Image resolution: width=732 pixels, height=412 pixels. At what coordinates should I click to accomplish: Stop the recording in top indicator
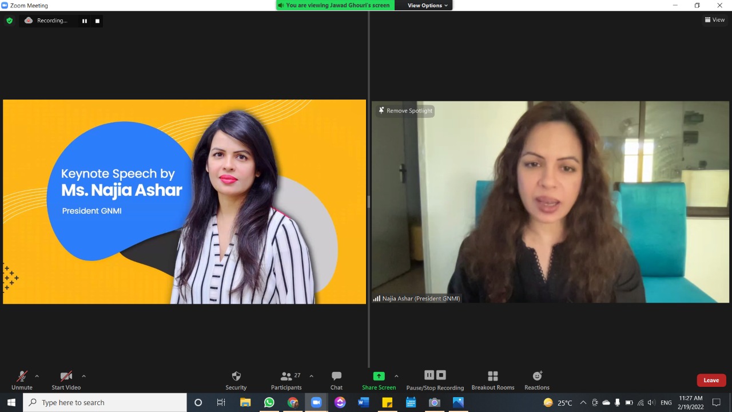click(97, 21)
